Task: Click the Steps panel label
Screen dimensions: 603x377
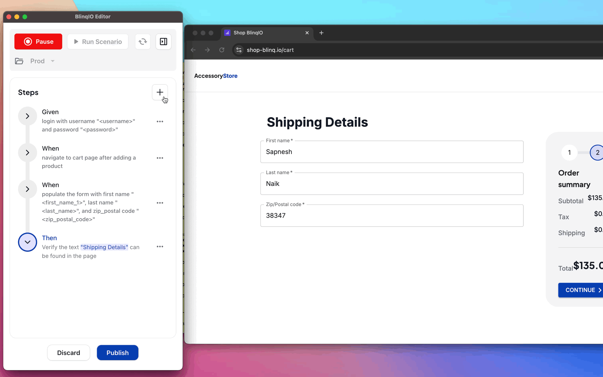Action: pos(28,92)
